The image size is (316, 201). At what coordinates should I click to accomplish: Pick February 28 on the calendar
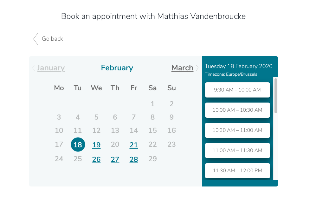[134, 159]
